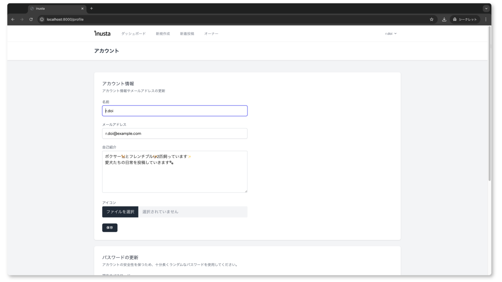This screenshot has width=502, height=282.
Task: Navigate to オーナー page
Action: pos(211,34)
